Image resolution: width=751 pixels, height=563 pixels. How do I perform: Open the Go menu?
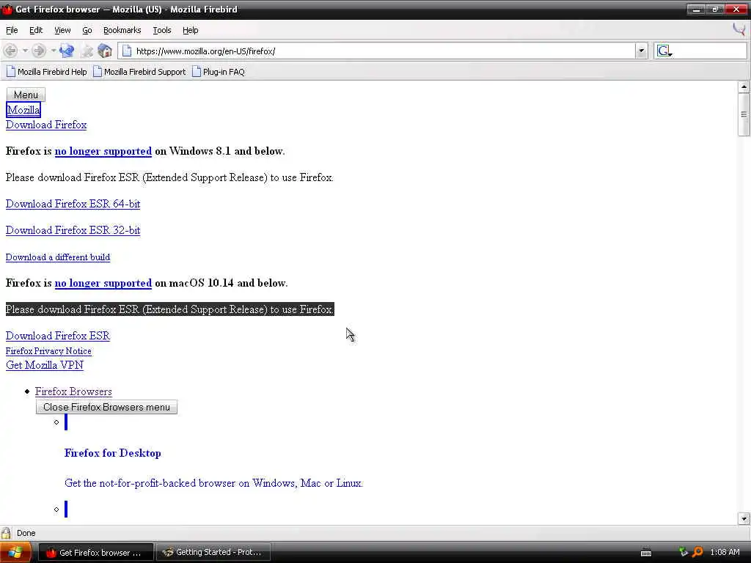(87, 30)
